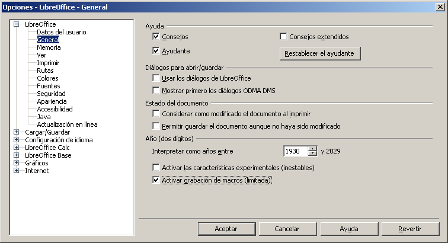Uncheck Activar grabación de macros checkbox
448x243 pixels.
coord(156,180)
